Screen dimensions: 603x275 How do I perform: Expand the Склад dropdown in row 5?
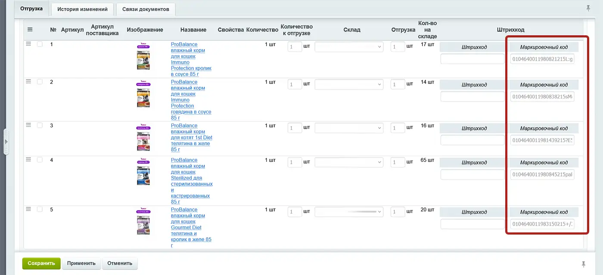click(x=349, y=212)
